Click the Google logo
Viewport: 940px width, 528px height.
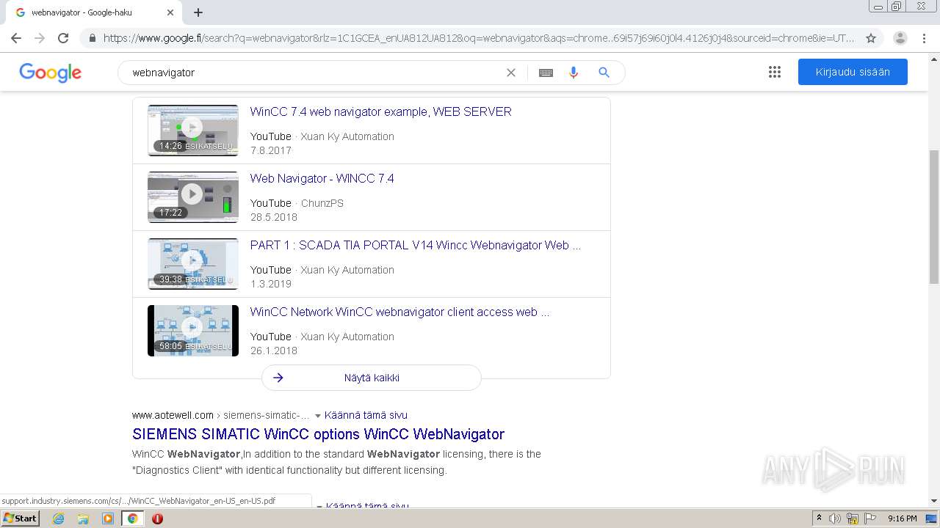click(51, 73)
